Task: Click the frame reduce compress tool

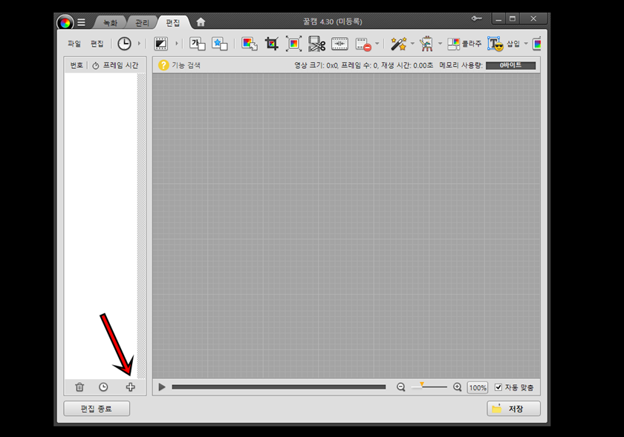Action: 340,44
